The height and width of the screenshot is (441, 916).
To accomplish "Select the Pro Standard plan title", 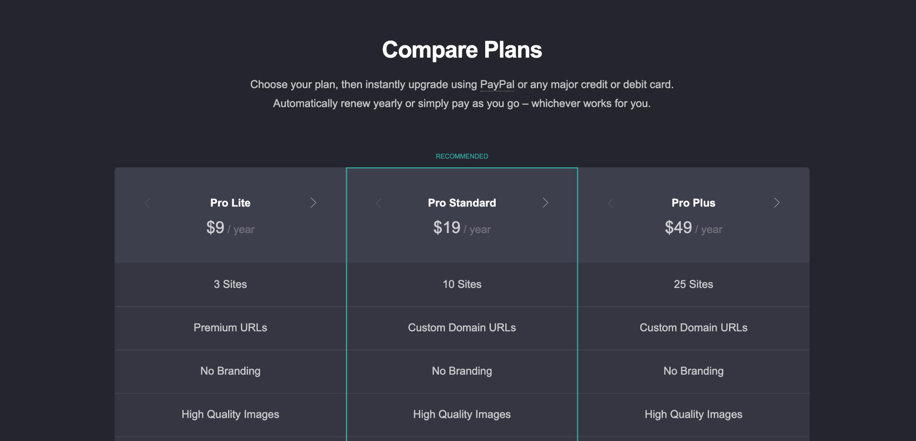I will (462, 203).
